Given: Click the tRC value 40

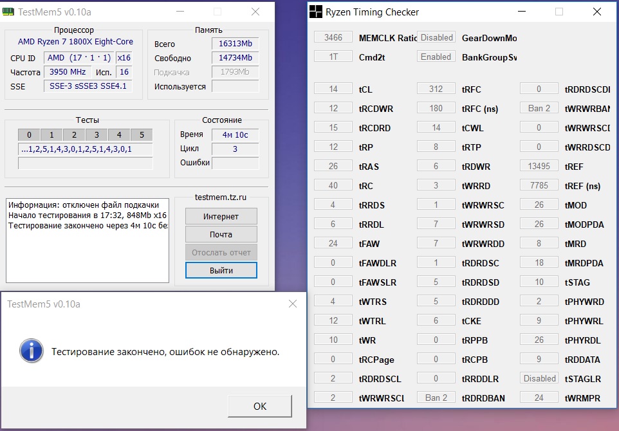Looking at the screenshot, I should (333, 185).
